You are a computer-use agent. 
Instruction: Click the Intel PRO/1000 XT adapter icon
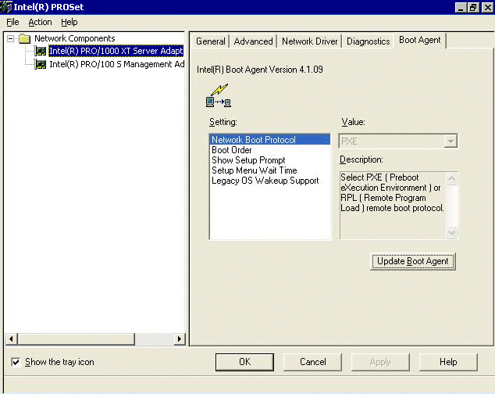(x=41, y=52)
